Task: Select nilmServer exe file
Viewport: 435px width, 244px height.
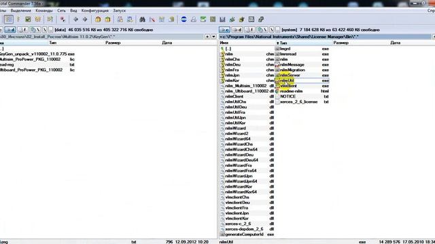Action: tap(302, 75)
